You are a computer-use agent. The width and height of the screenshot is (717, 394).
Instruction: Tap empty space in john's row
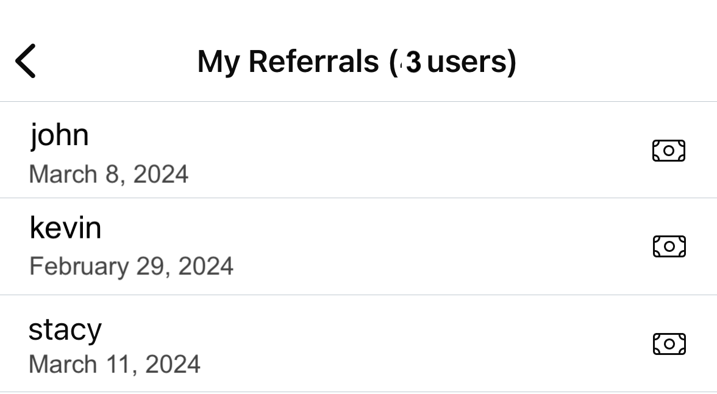tap(427, 150)
